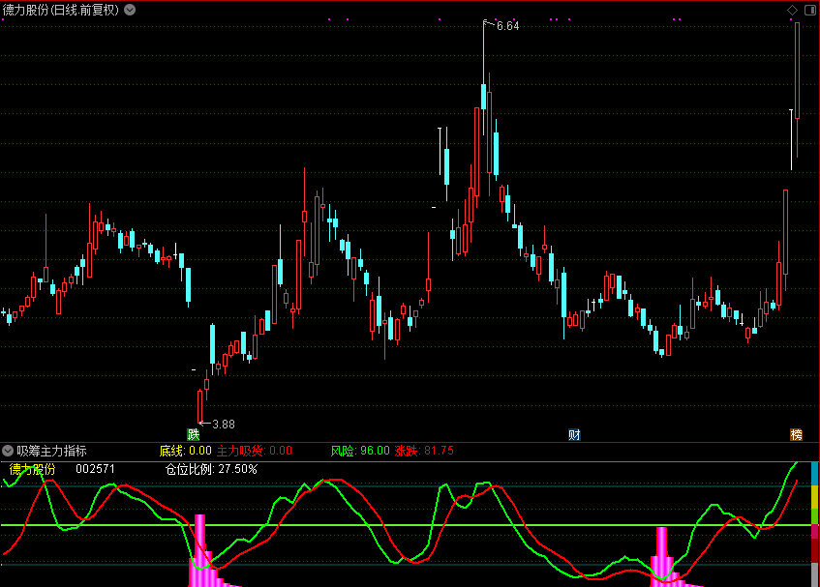Click the blue 财 event marker
The height and width of the screenshot is (587, 820).
click(574, 434)
